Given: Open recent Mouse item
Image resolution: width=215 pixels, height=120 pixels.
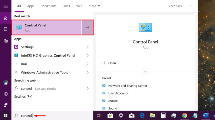Looking at the screenshot, I should click(x=113, y=101).
